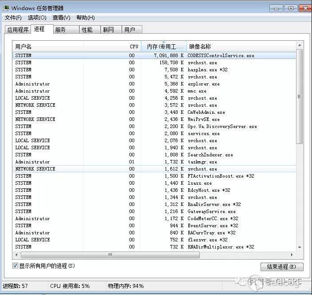Viewport: 312px width, 295px height.
Task: Select the services.exe process
Action: coord(154,133)
